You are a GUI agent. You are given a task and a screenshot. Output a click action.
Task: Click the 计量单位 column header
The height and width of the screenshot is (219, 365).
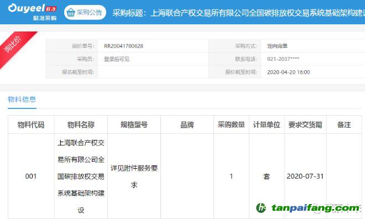267,125
